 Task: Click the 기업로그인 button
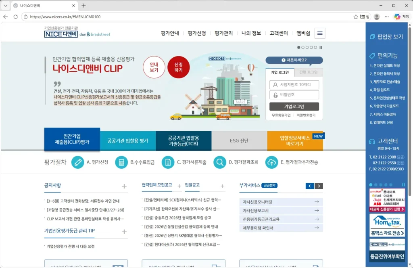coord(294,107)
